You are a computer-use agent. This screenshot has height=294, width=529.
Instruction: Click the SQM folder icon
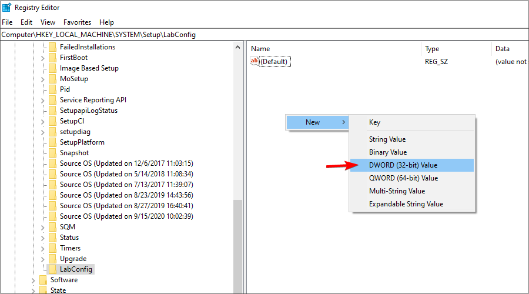52,227
